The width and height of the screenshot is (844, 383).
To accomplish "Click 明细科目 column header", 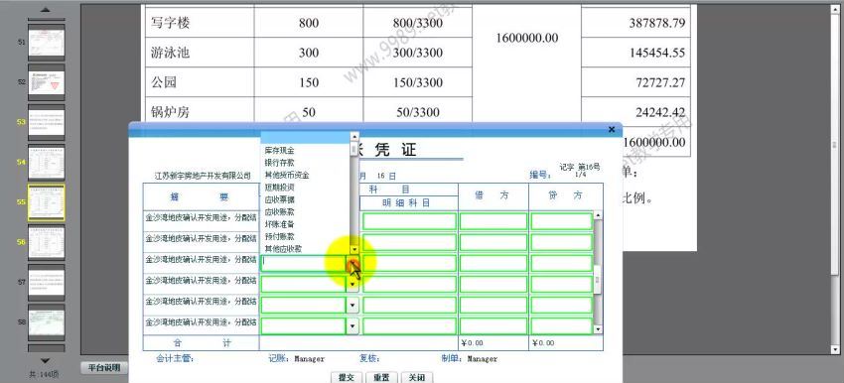I will (406, 202).
